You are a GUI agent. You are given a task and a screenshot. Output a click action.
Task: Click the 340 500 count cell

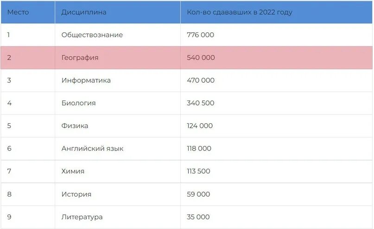tap(277, 103)
